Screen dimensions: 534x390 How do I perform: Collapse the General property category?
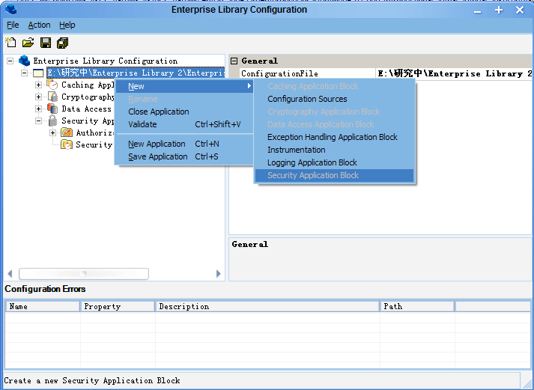tap(234, 61)
